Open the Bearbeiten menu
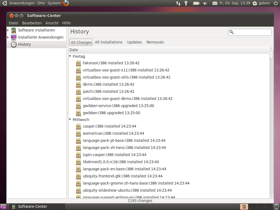This screenshot has height=210, width=280. click(x=32, y=23)
